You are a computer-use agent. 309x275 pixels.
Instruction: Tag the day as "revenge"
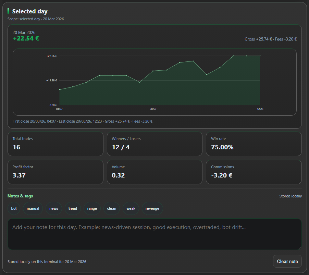152,208
